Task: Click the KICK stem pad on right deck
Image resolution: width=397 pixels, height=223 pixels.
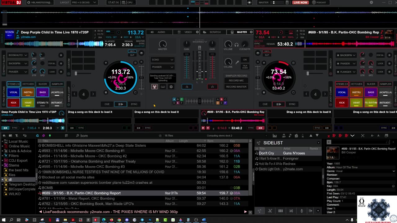Action: tap(342, 103)
